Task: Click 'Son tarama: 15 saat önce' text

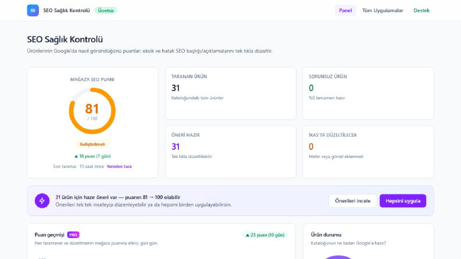Action: (78, 166)
